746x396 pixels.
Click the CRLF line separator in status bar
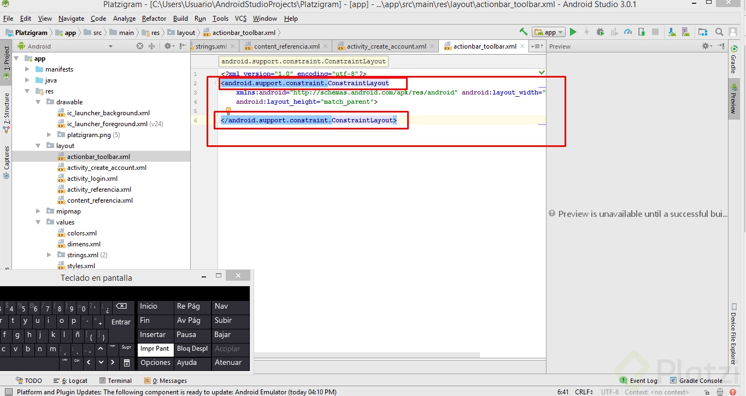(584, 392)
